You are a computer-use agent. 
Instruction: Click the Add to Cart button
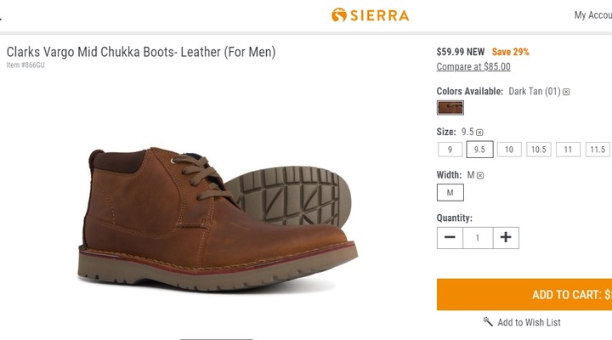coord(524,294)
